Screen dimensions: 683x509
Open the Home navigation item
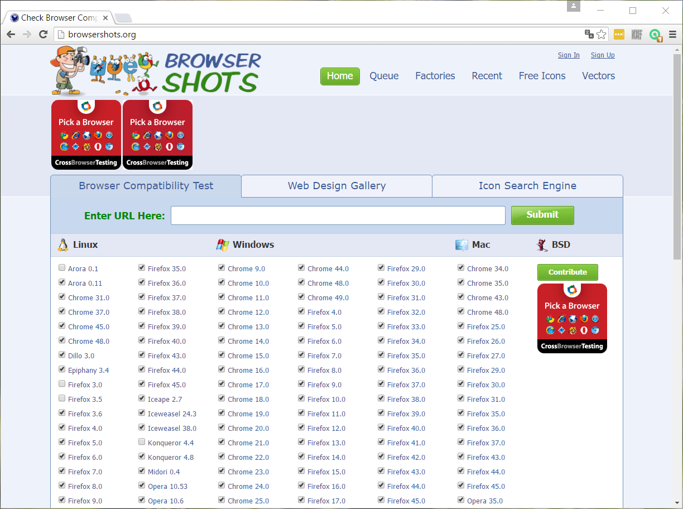(x=340, y=76)
